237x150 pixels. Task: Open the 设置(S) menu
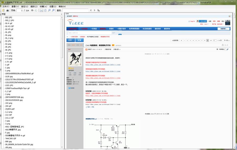(x=53, y=6)
